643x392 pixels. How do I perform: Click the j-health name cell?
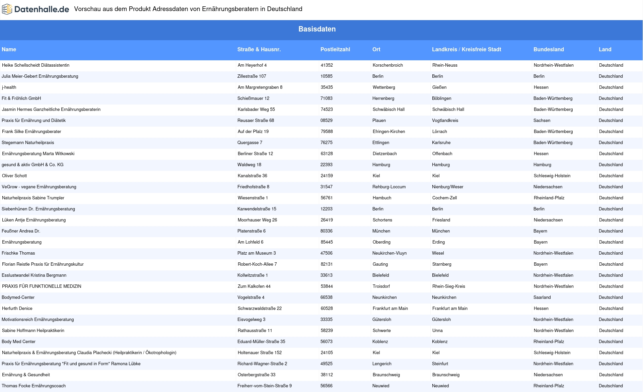(x=9, y=87)
